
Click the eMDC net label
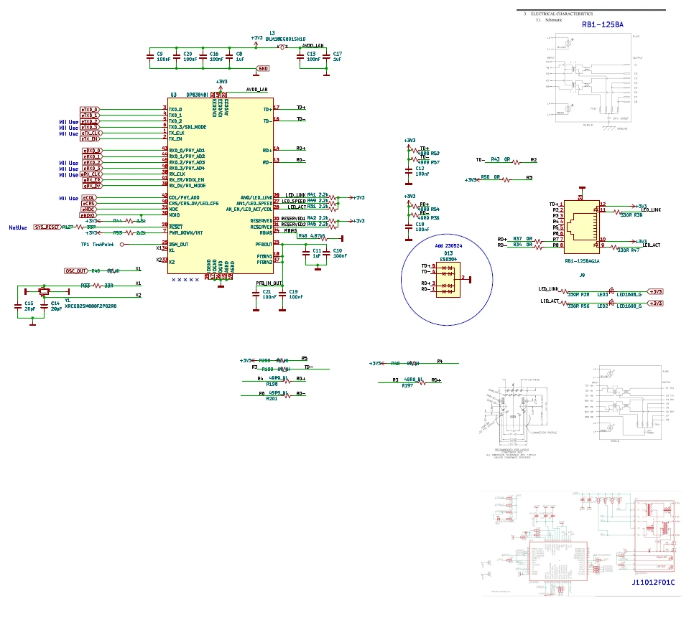click(x=88, y=209)
